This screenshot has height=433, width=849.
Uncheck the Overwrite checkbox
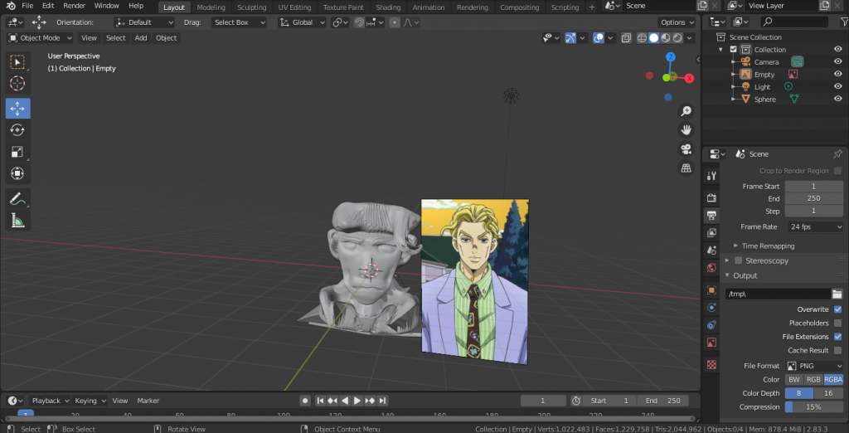coord(837,309)
